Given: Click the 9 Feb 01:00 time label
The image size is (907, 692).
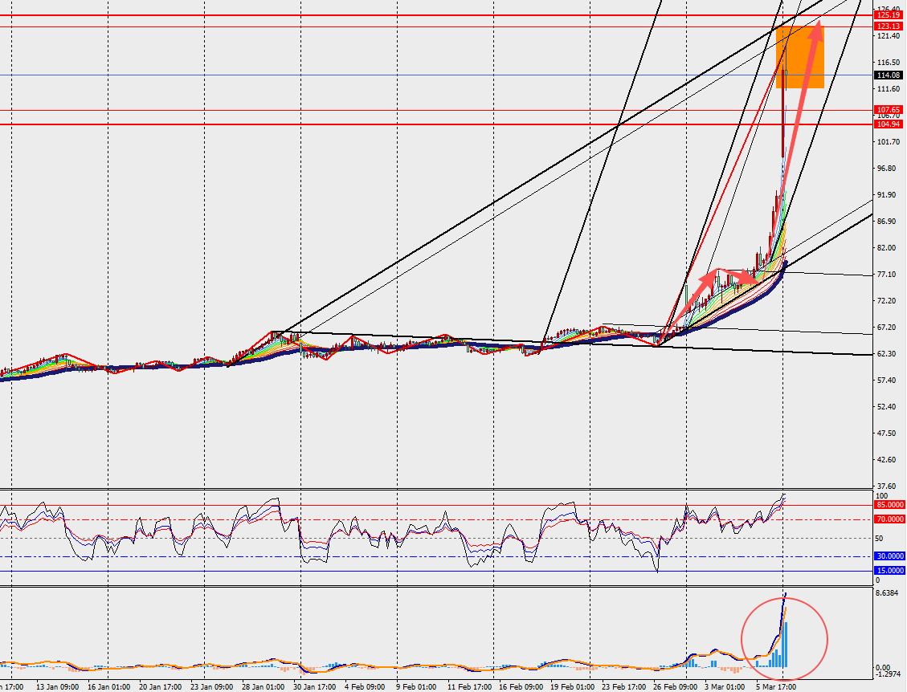Looking at the screenshot, I should click(x=416, y=687).
